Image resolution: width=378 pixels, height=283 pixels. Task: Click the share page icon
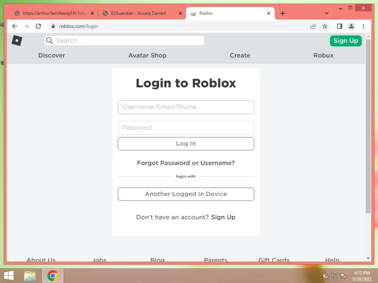coord(313,26)
